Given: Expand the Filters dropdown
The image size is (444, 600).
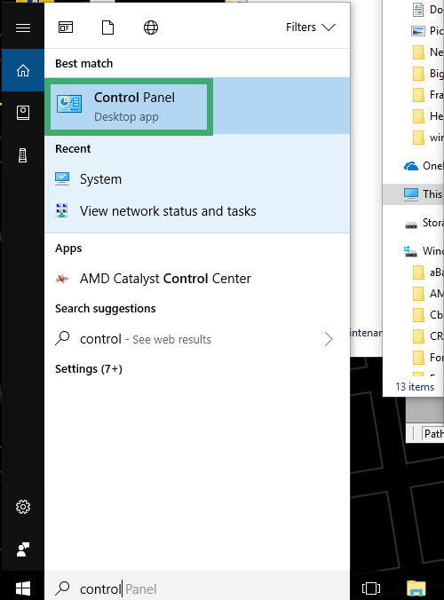Looking at the screenshot, I should 311,28.
